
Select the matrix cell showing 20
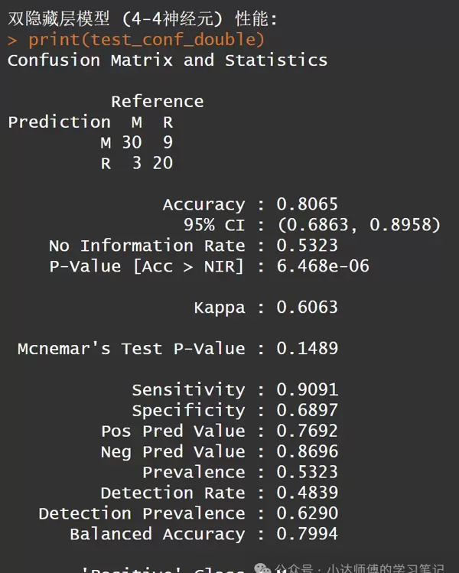pos(162,163)
